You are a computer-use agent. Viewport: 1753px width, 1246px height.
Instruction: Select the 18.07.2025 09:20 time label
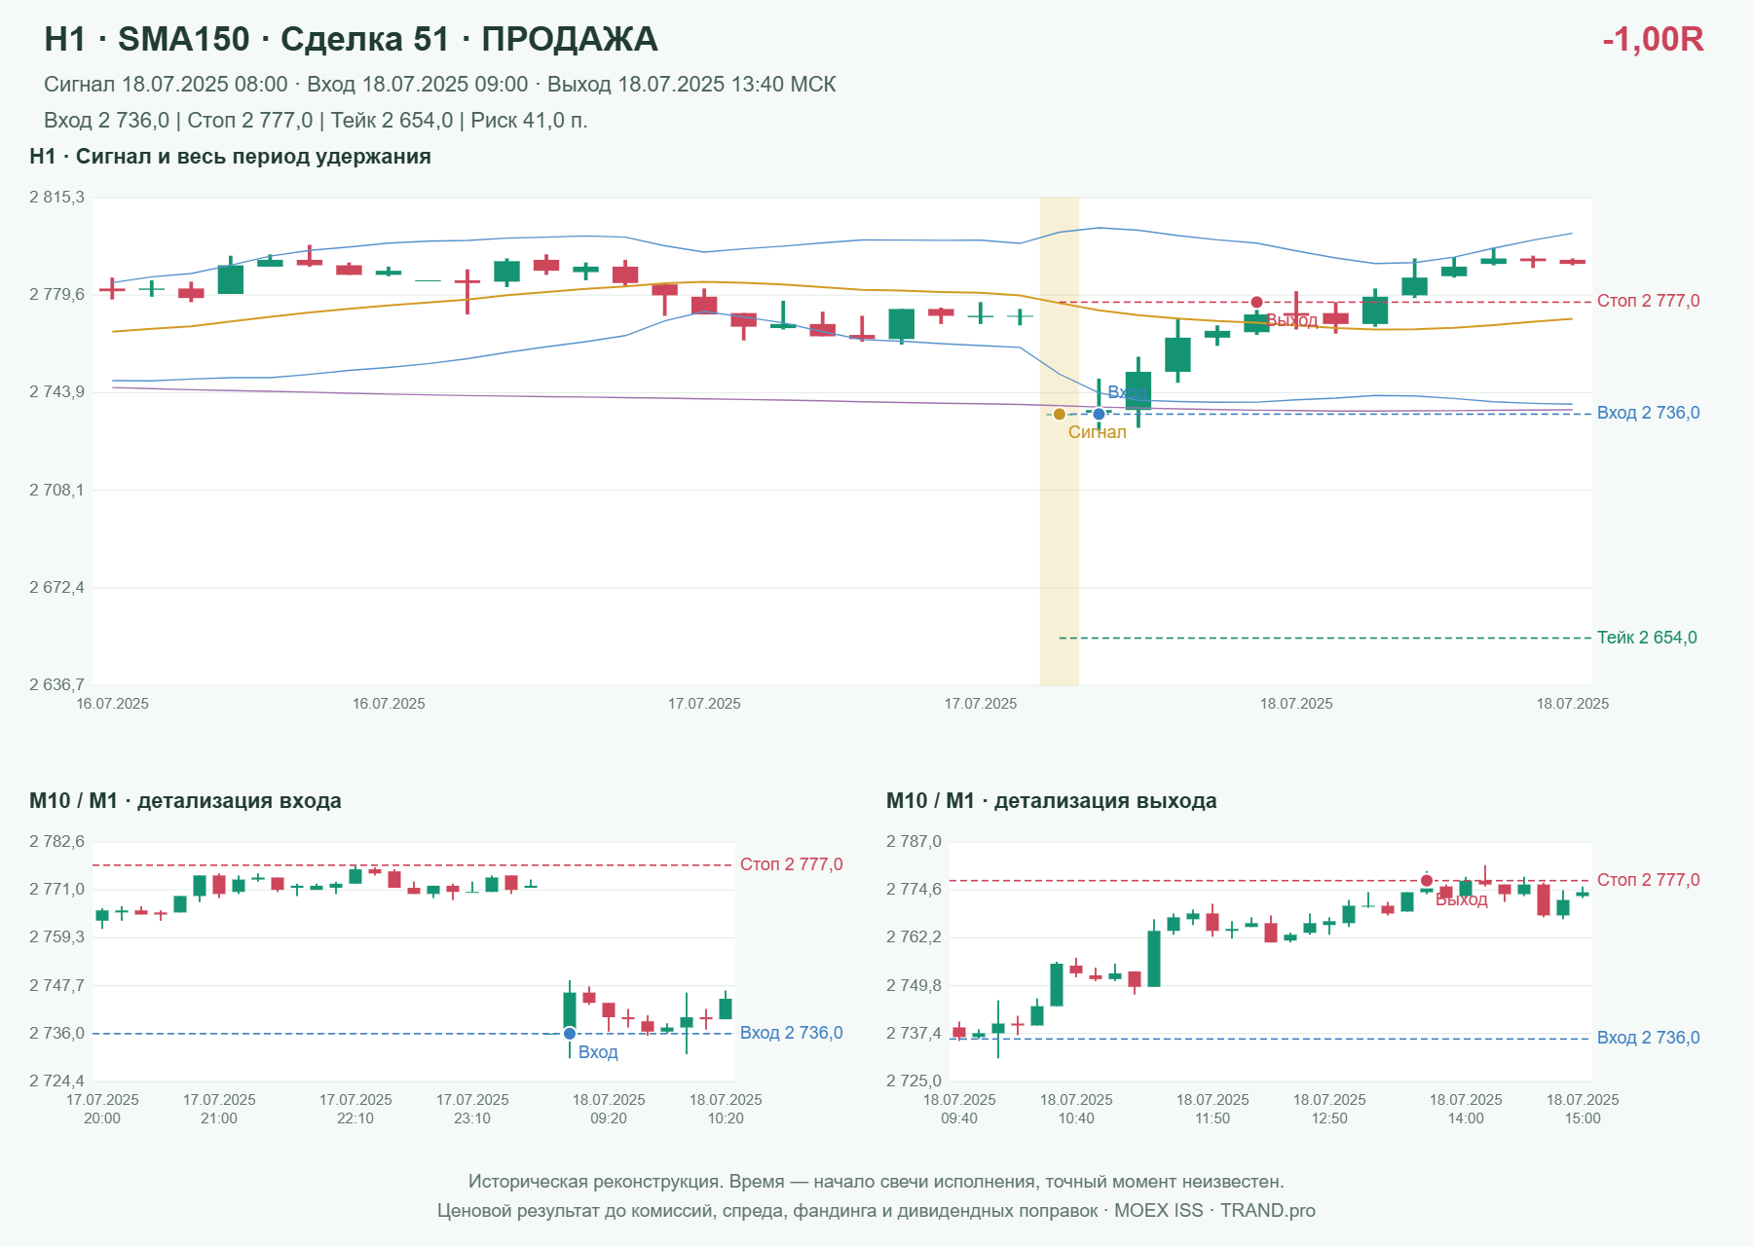tap(609, 1109)
